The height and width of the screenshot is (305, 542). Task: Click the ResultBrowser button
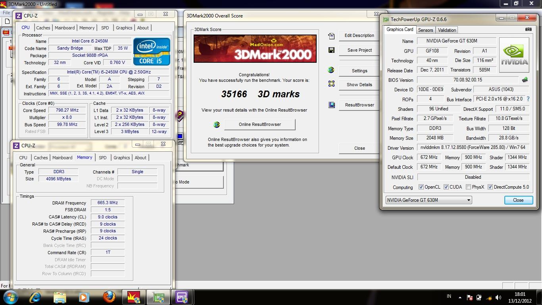pyautogui.click(x=359, y=105)
